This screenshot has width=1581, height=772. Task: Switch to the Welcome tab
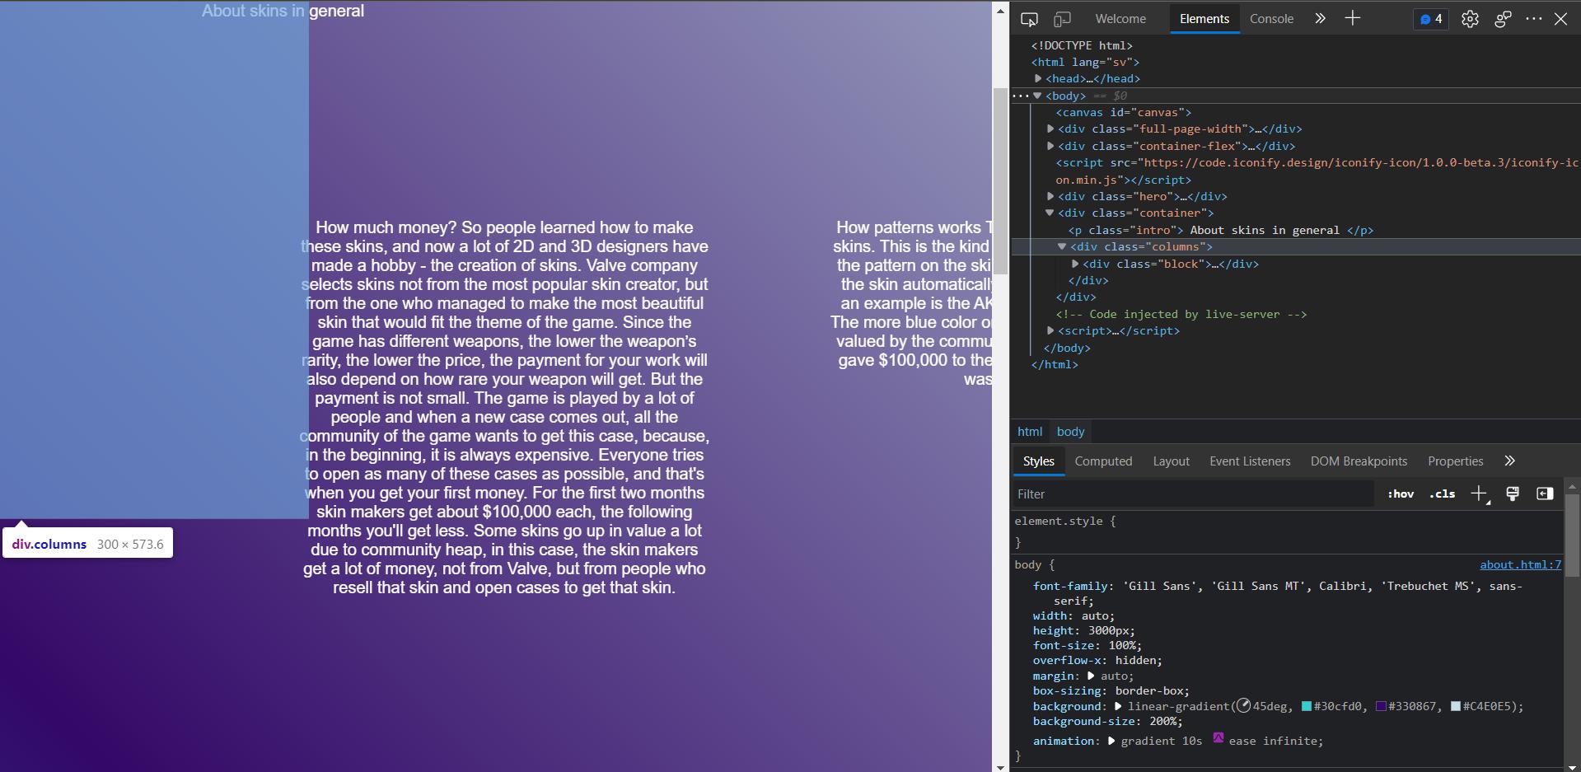(x=1120, y=19)
